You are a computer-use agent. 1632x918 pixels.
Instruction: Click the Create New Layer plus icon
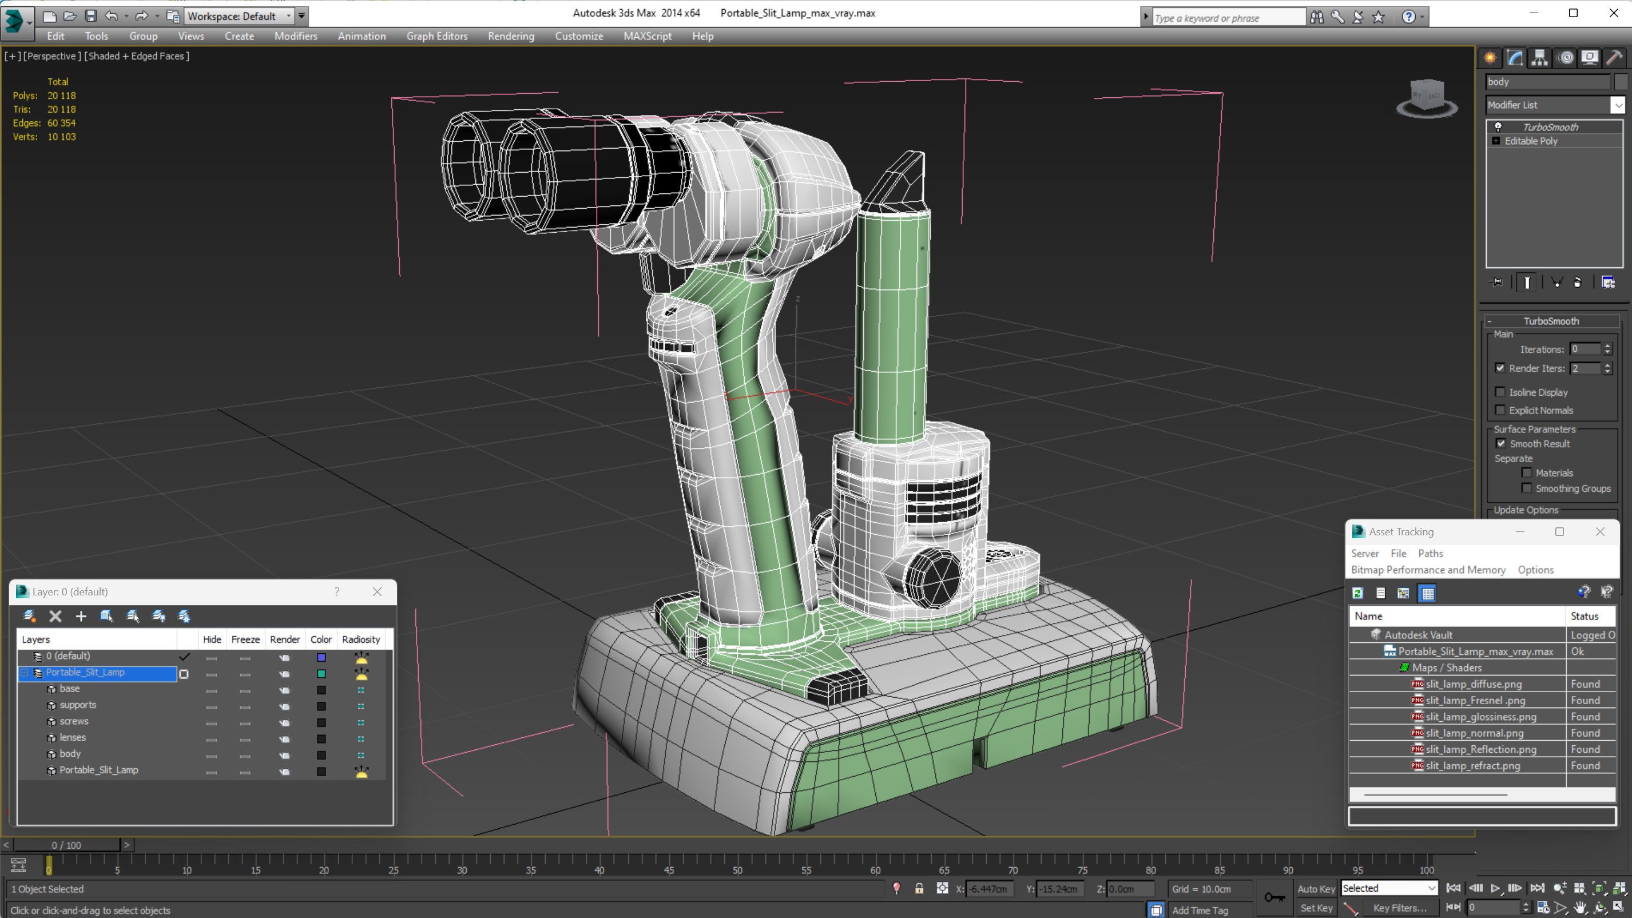pyautogui.click(x=81, y=616)
